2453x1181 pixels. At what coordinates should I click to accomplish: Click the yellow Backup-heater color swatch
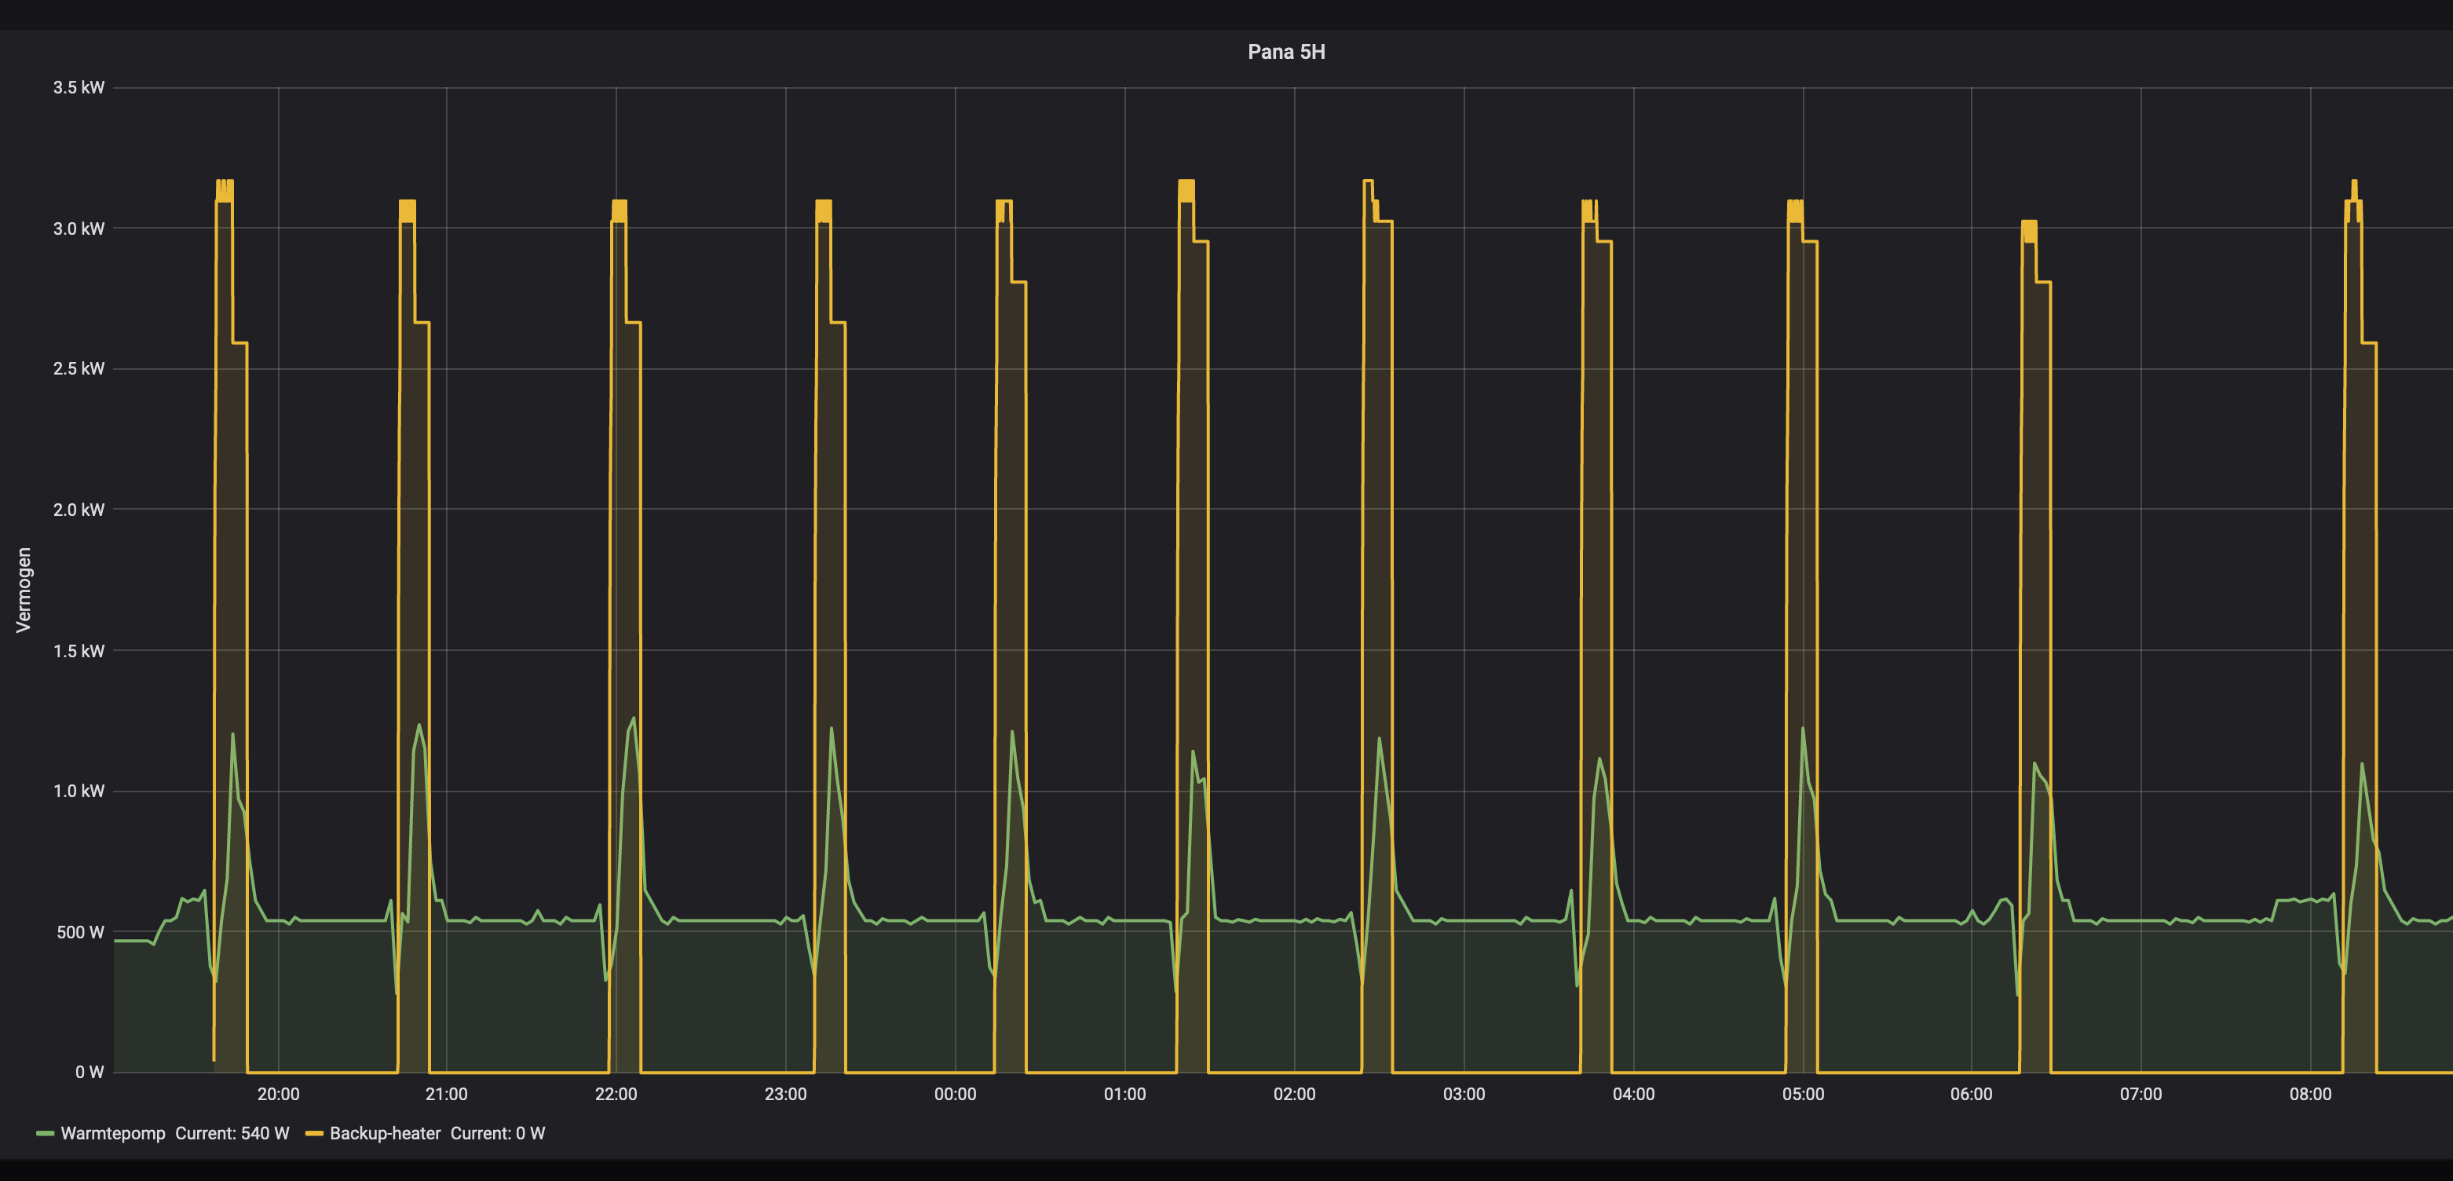tap(313, 1133)
